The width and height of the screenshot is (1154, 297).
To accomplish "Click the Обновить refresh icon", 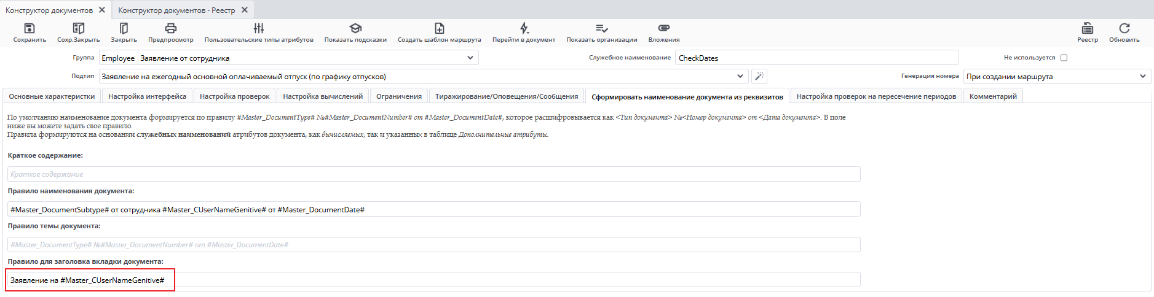I will 1124,28.
